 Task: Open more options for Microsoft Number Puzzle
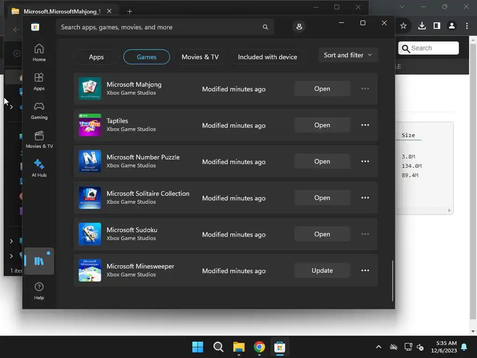point(365,161)
